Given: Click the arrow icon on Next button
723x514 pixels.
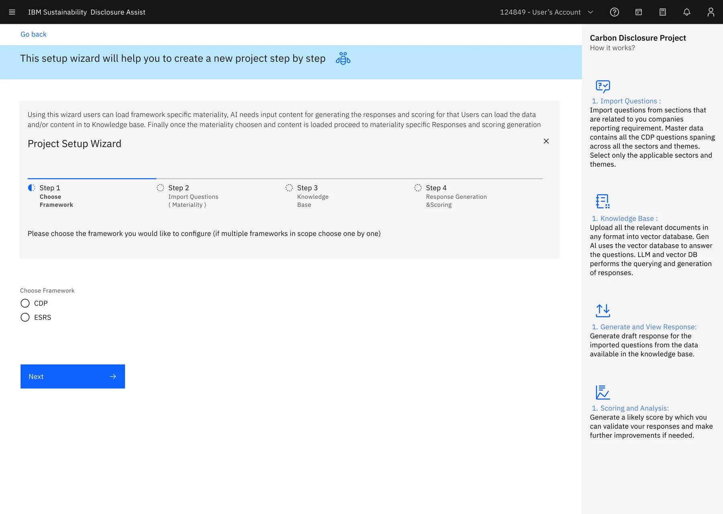Looking at the screenshot, I should 113,377.
